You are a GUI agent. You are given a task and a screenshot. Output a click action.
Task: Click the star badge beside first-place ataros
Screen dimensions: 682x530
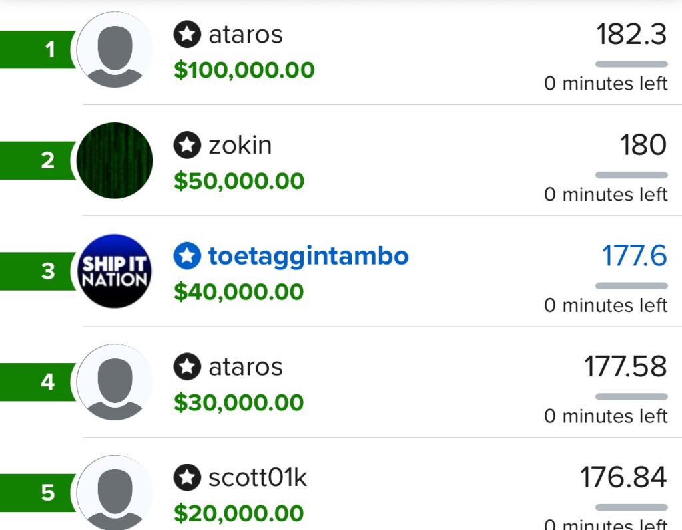coord(187,35)
